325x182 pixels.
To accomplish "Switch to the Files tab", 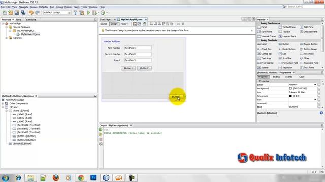I will click(x=18, y=20).
